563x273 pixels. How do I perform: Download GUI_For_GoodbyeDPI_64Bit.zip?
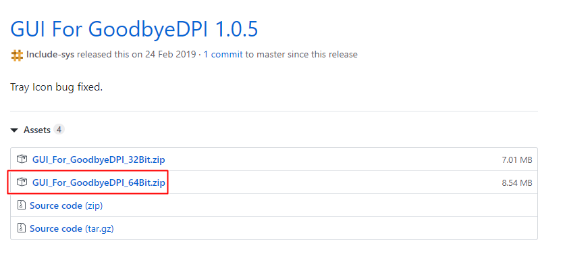tap(99, 182)
